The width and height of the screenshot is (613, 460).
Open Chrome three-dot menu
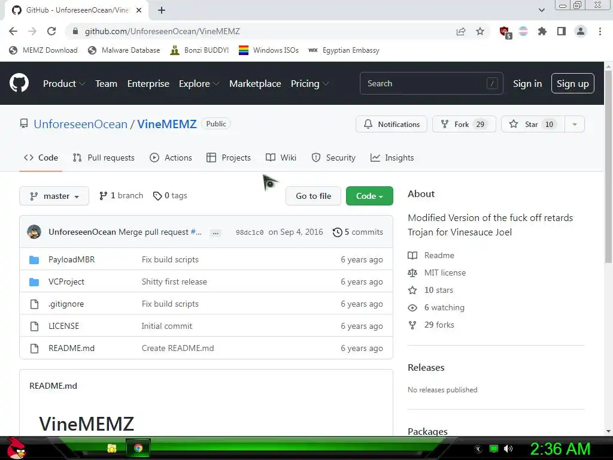tap(600, 31)
